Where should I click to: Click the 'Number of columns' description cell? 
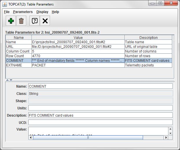(148, 51)
